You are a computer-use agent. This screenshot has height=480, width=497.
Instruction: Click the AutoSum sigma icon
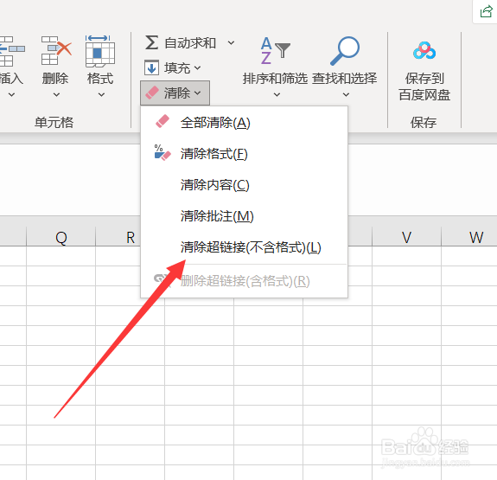[151, 42]
